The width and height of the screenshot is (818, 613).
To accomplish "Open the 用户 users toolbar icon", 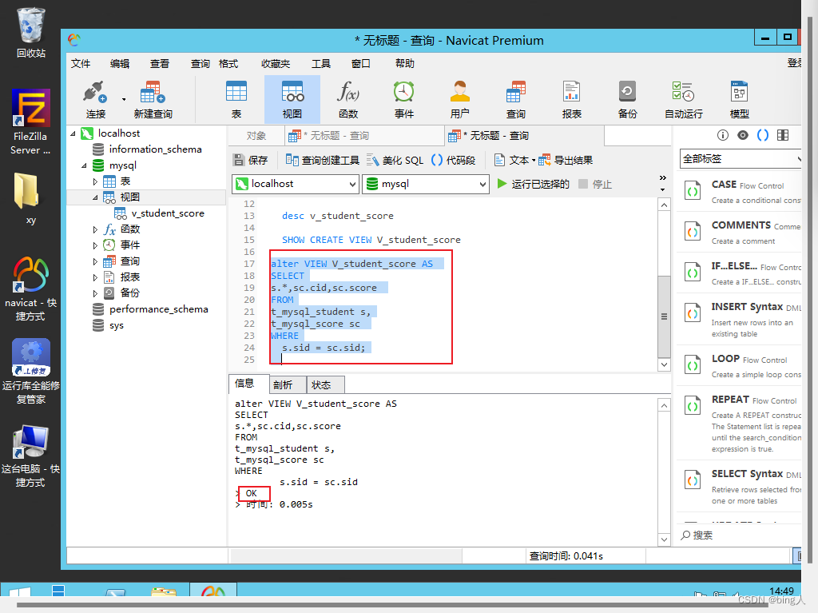I will 459,99.
